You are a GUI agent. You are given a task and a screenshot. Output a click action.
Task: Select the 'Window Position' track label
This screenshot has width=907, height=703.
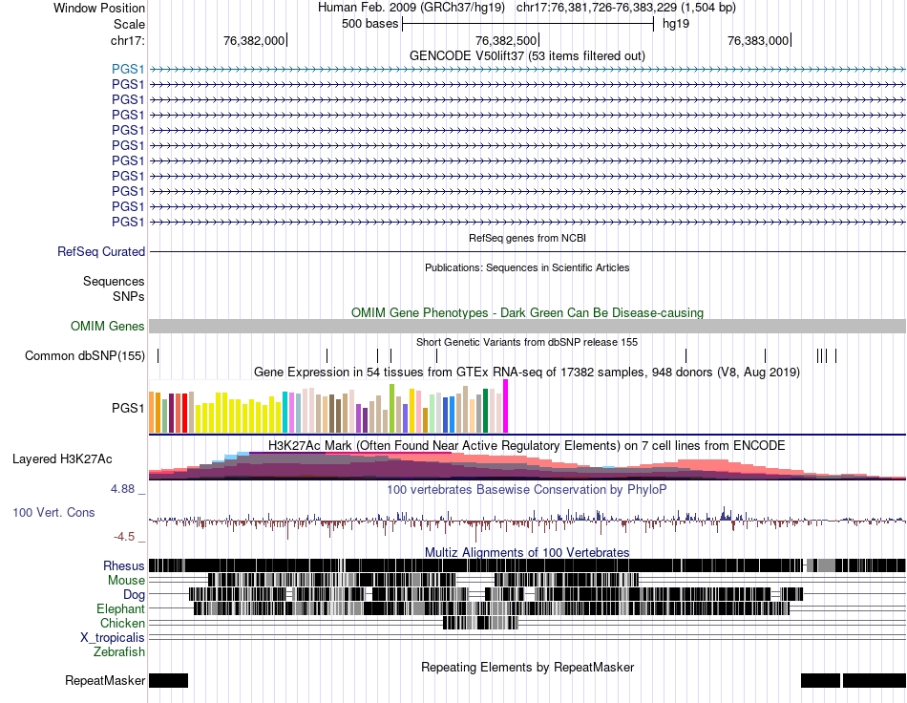point(99,8)
